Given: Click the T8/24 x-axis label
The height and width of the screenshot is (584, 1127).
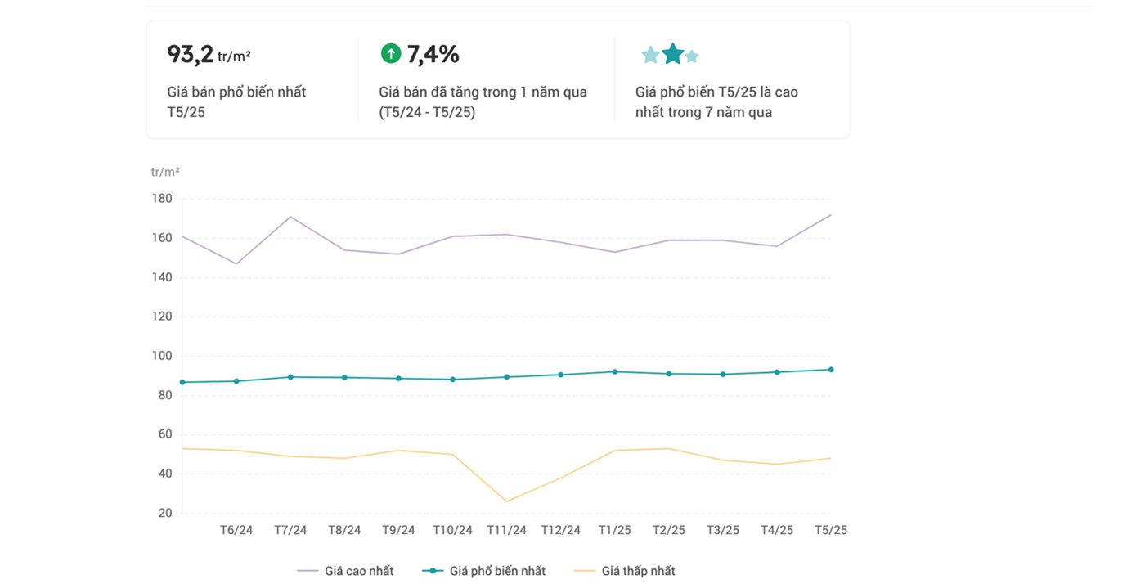Looking at the screenshot, I should tap(344, 530).
